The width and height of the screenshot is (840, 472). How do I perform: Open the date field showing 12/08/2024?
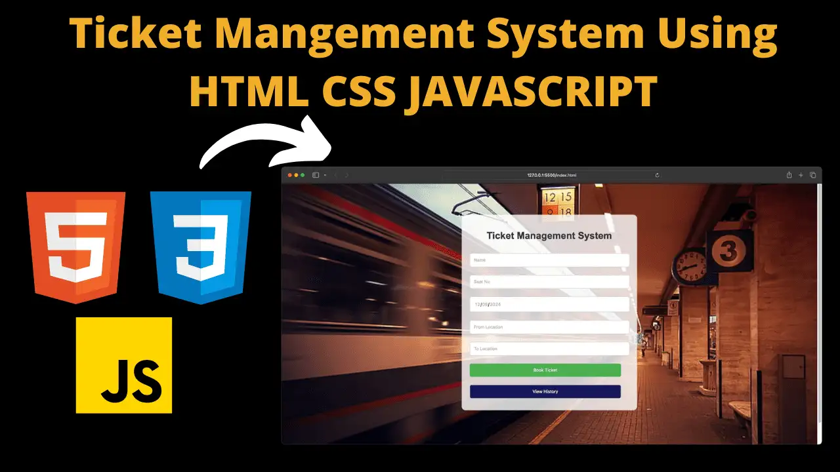(549, 304)
